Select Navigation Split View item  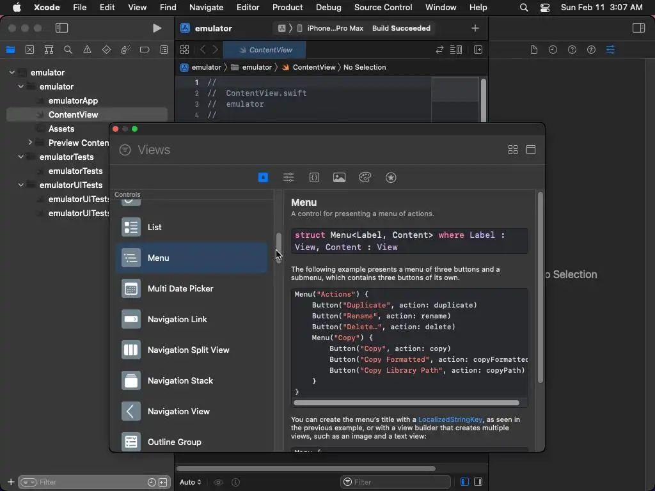tap(192, 350)
